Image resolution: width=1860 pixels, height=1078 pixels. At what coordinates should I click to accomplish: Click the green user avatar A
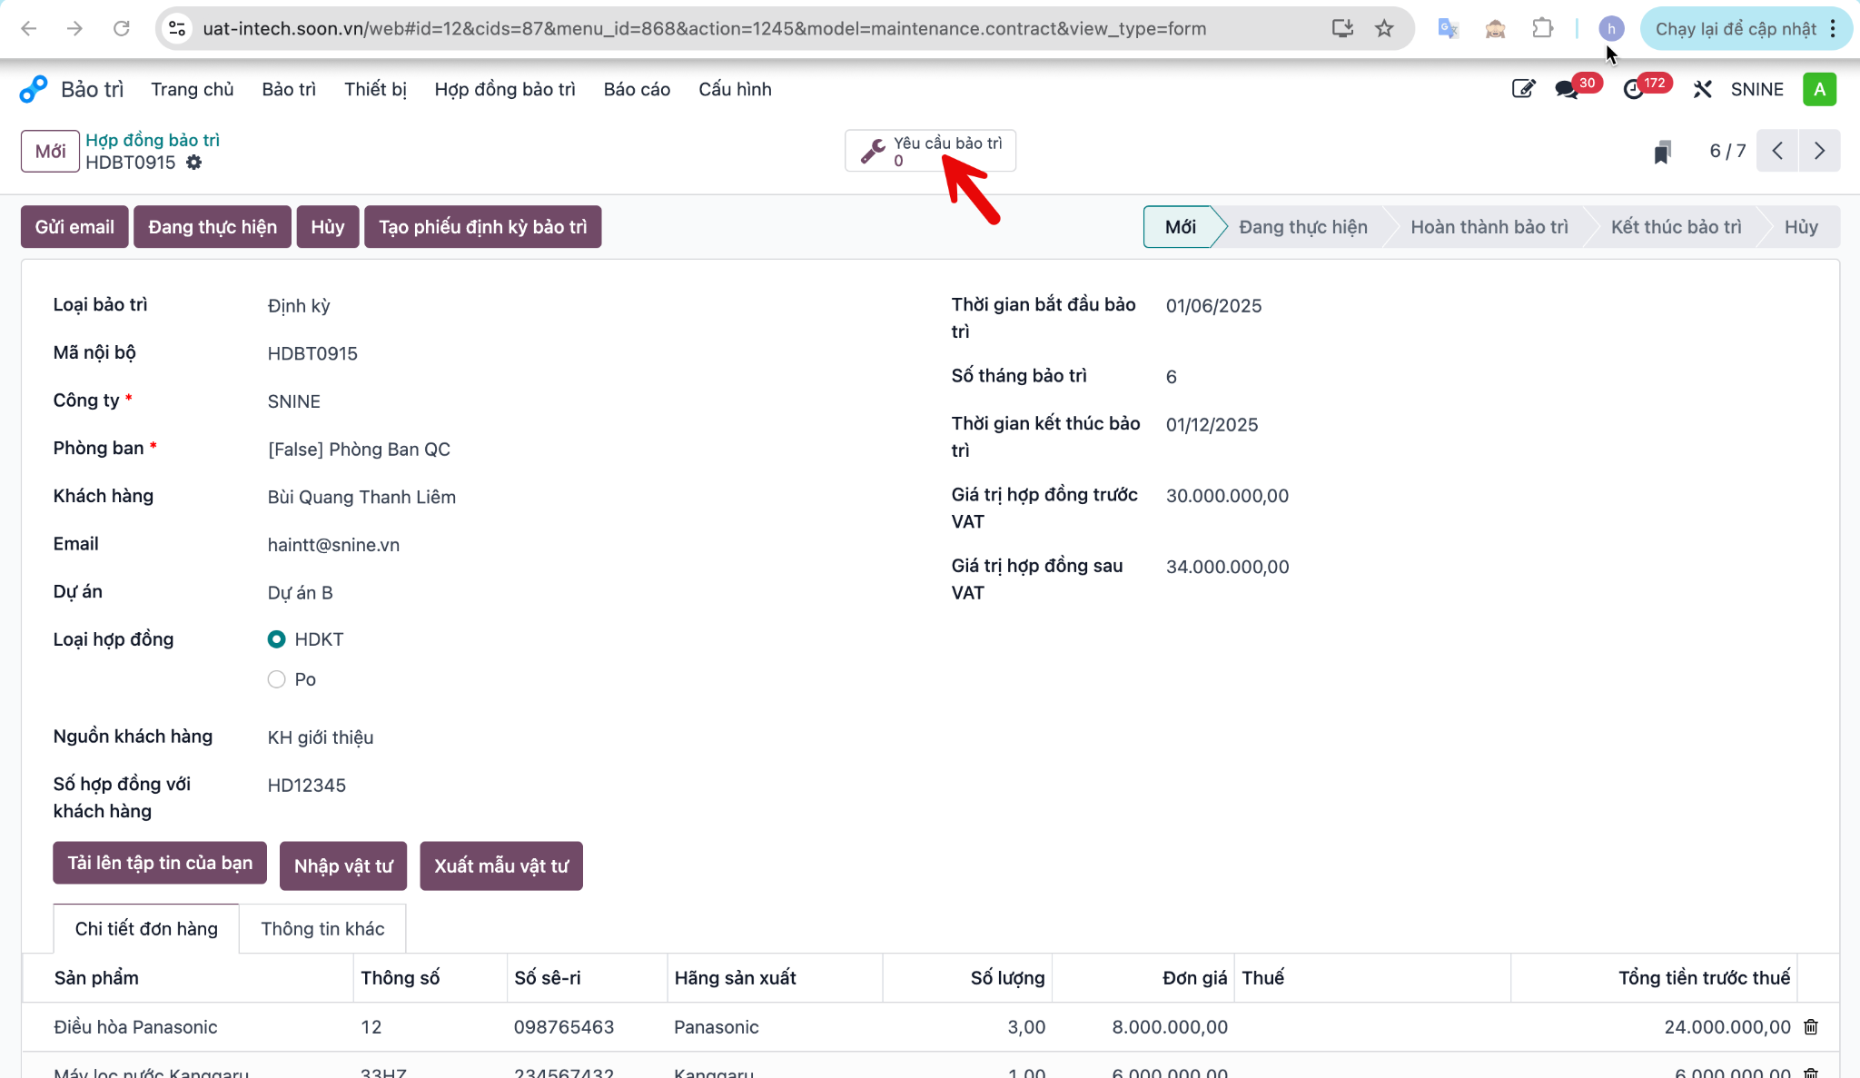[x=1819, y=89]
